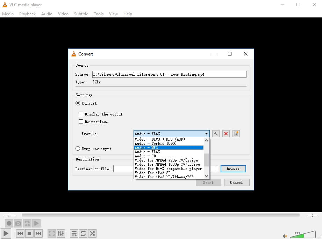The height and width of the screenshot is (239, 322).
Task: Mute audio via speaker icon
Action: click(285, 236)
